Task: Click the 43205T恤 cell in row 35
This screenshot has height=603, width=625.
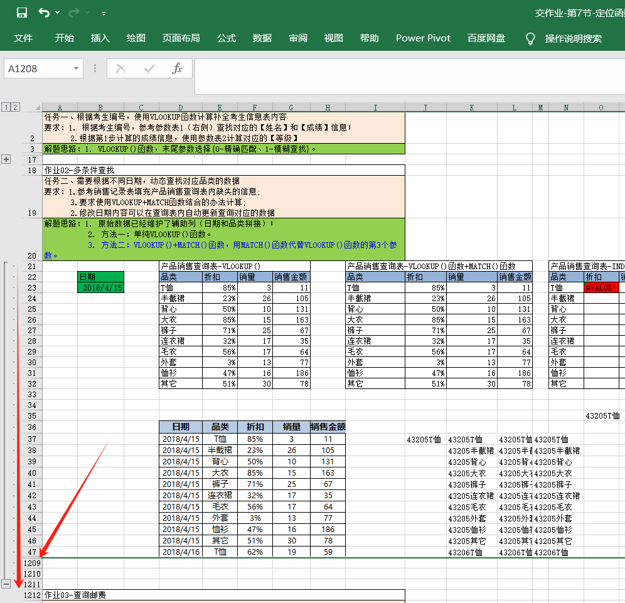Action: click(x=602, y=415)
